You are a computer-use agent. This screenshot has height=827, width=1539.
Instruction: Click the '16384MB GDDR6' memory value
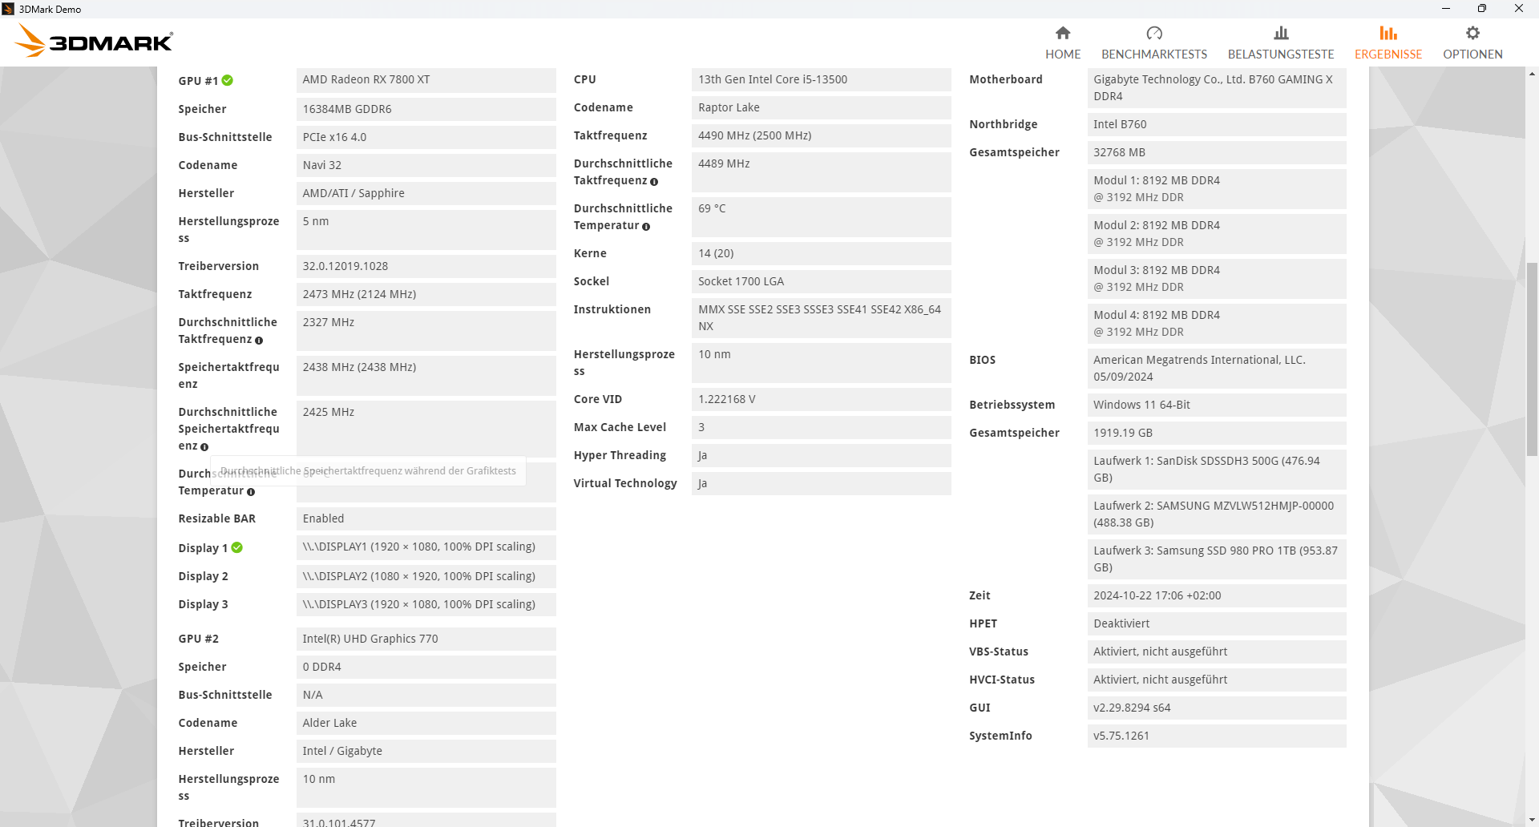coord(426,109)
